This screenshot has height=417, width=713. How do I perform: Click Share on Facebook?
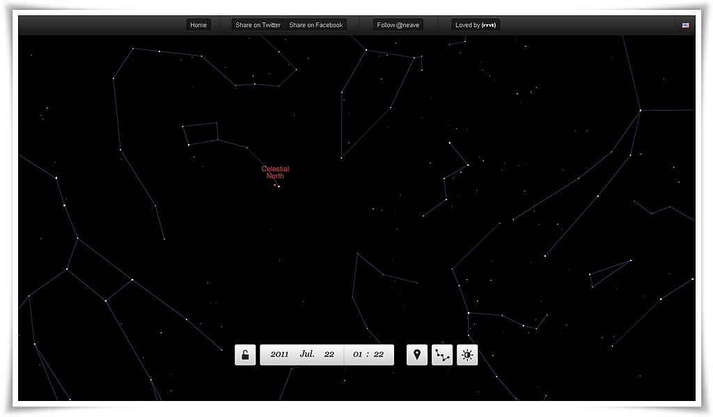tap(316, 25)
